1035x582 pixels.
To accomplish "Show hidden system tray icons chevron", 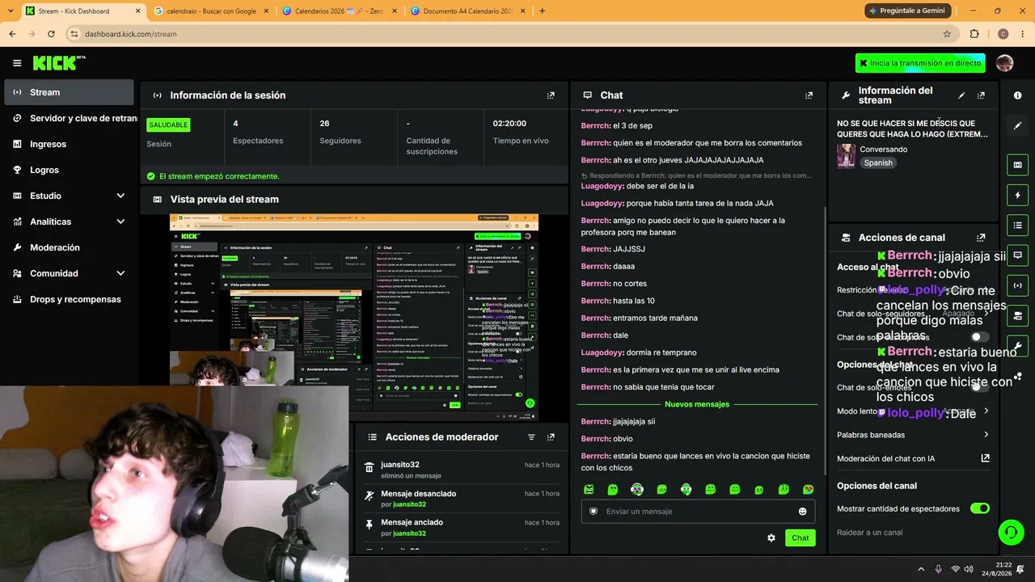I will pyautogui.click(x=920, y=569).
